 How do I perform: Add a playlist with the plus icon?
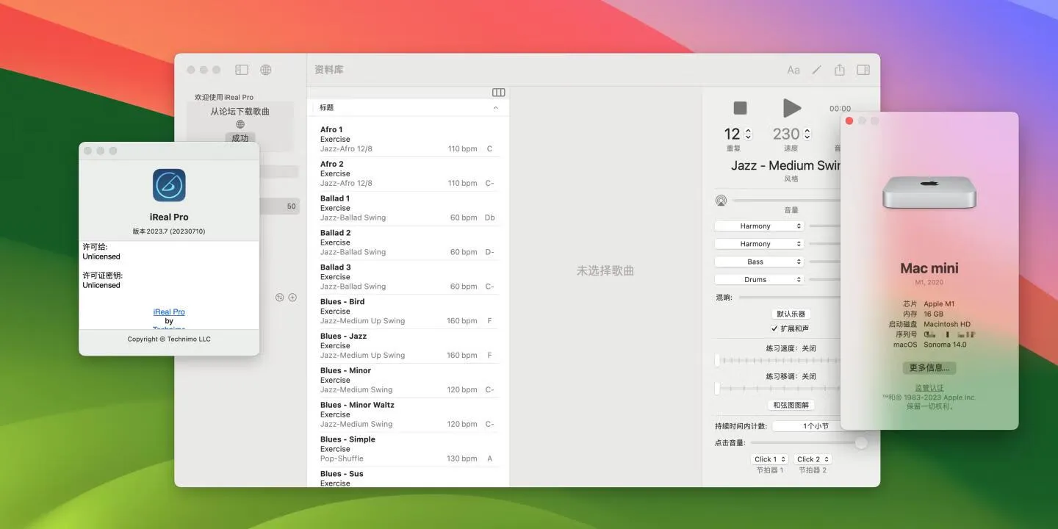pyautogui.click(x=292, y=298)
